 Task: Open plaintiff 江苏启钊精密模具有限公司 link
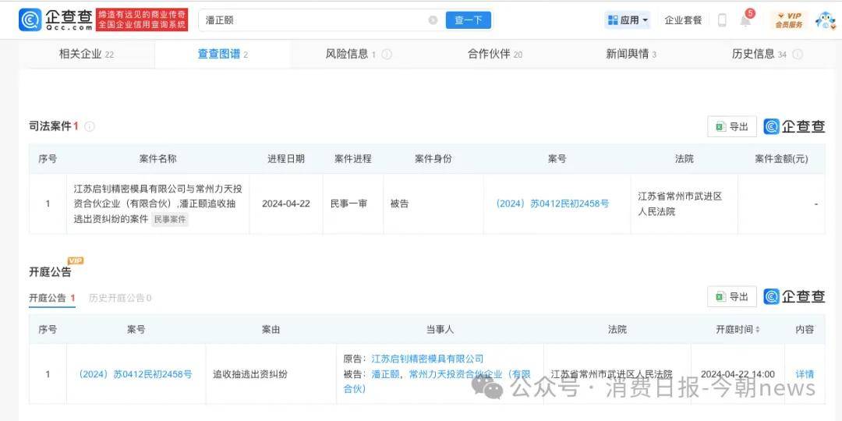click(x=427, y=359)
